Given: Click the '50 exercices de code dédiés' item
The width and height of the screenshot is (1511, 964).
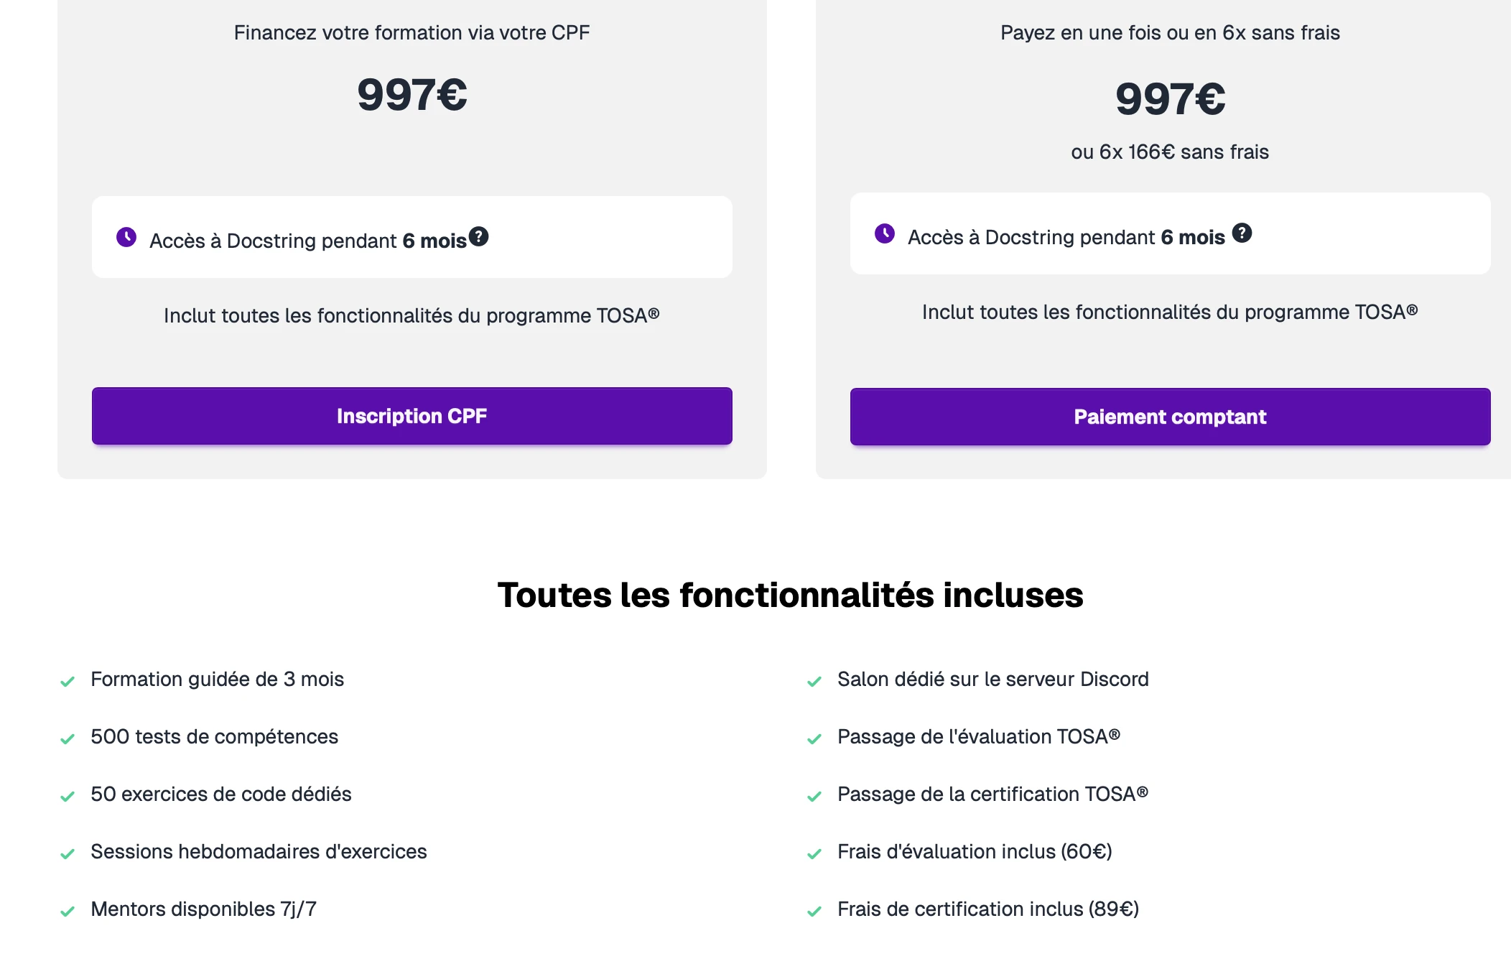Looking at the screenshot, I should (221, 794).
